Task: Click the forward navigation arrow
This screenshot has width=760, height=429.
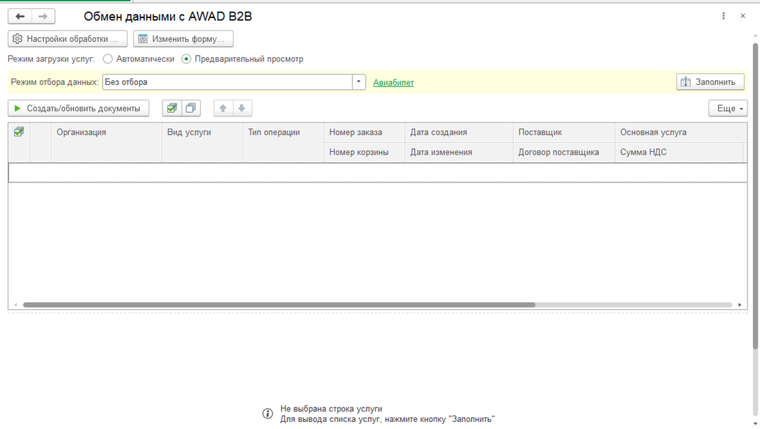Action: pyautogui.click(x=43, y=17)
